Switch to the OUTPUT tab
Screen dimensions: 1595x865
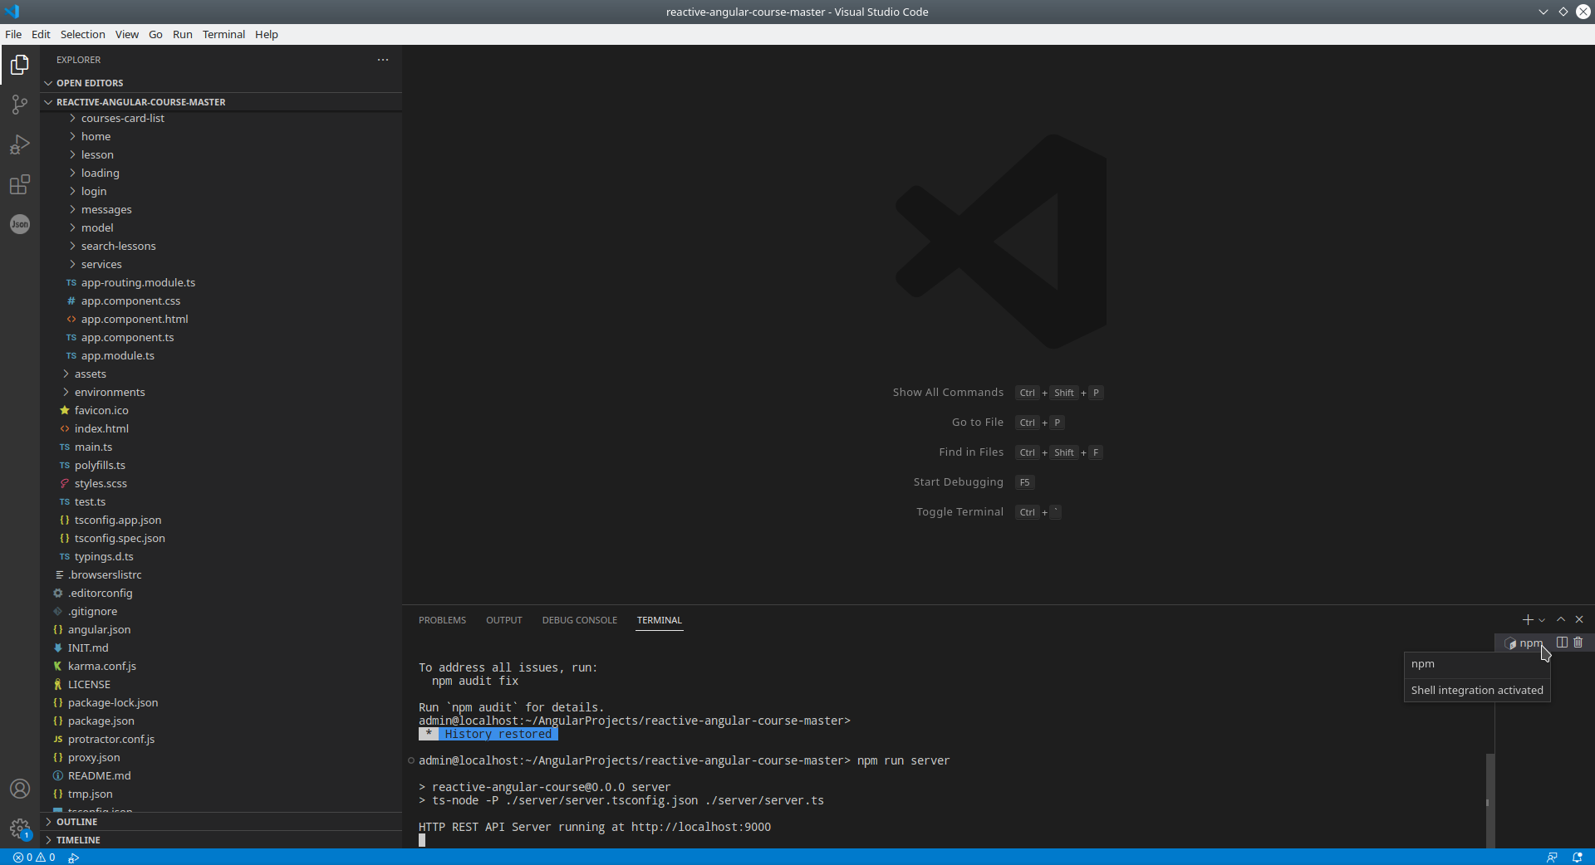(504, 620)
